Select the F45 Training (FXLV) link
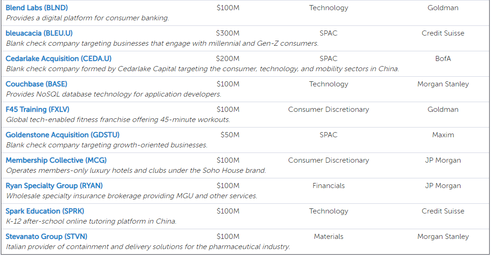Screen dimensions: 491x256 pos(38,110)
